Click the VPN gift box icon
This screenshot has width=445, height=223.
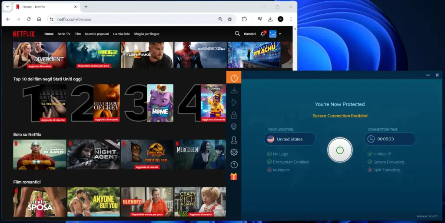[233, 177]
